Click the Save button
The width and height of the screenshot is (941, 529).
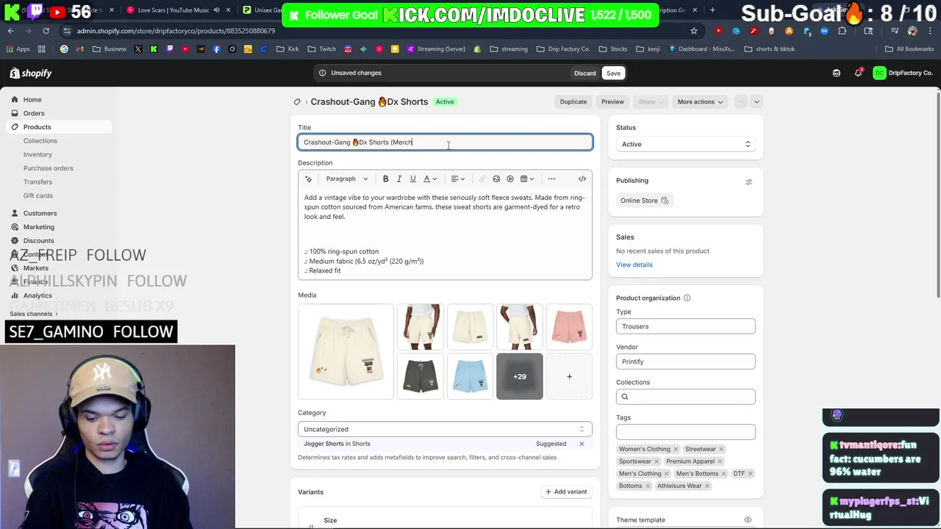point(613,73)
